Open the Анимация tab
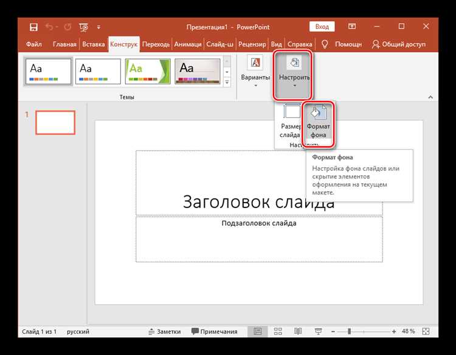 (188, 44)
